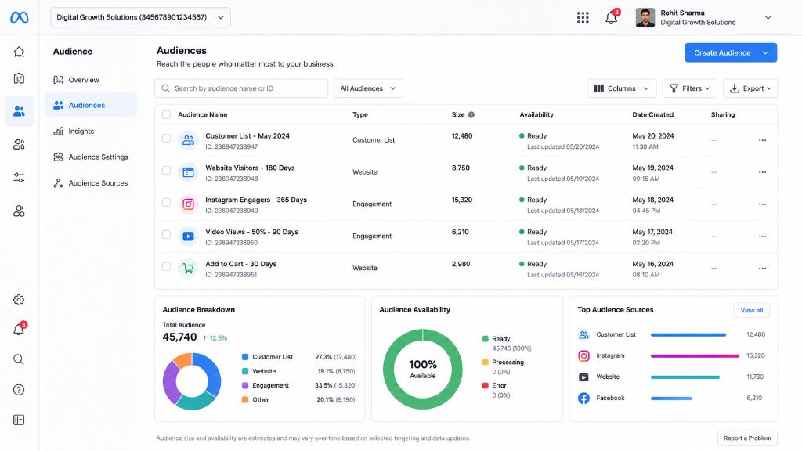Click the Instagram source progress bar
The width and height of the screenshot is (802, 451).
coord(695,356)
